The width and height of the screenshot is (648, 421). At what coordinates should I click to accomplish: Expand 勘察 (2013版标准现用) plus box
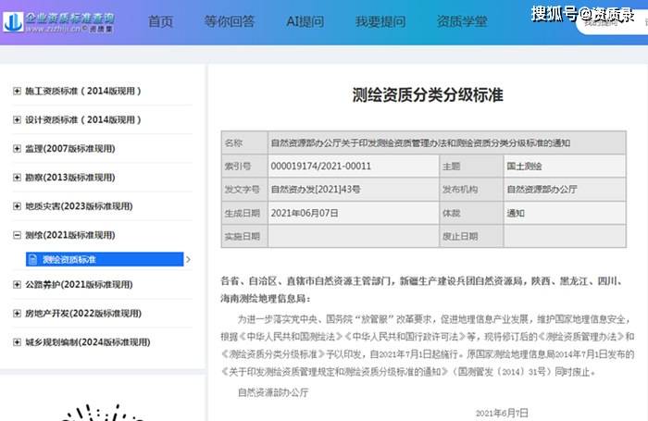click(x=17, y=178)
